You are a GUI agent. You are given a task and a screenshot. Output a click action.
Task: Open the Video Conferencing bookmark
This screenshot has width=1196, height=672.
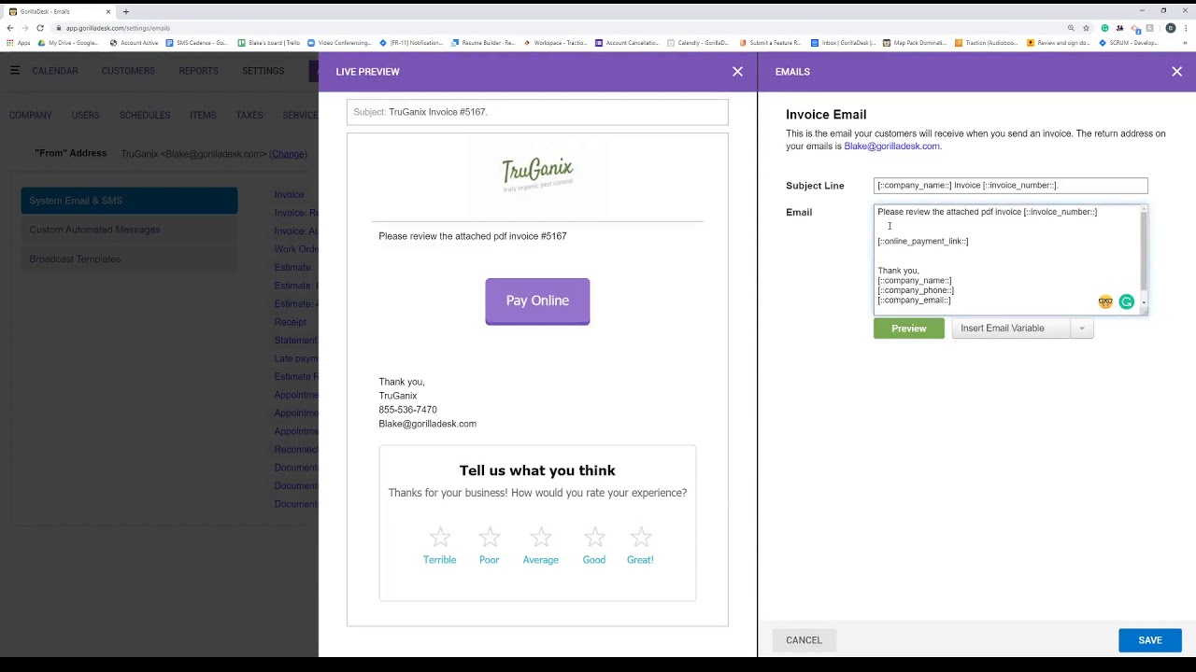[x=338, y=43]
